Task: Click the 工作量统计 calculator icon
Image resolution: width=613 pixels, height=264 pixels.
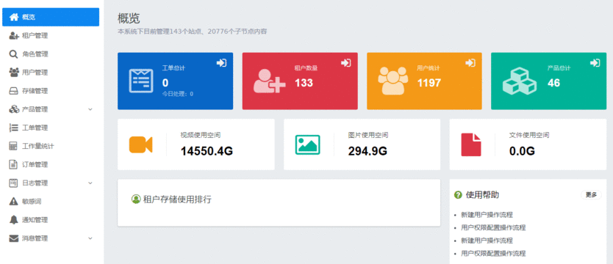Action: [x=14, y=146]
